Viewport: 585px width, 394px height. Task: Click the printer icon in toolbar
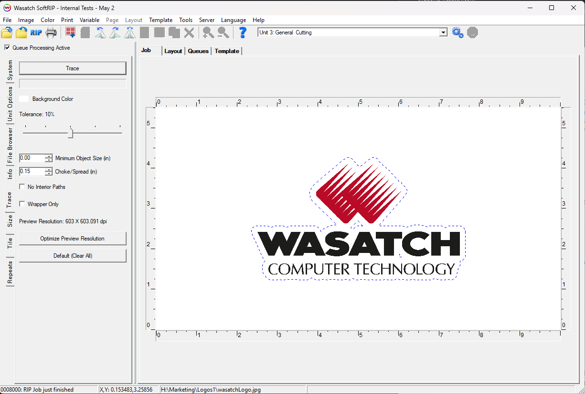coord(51,33)
